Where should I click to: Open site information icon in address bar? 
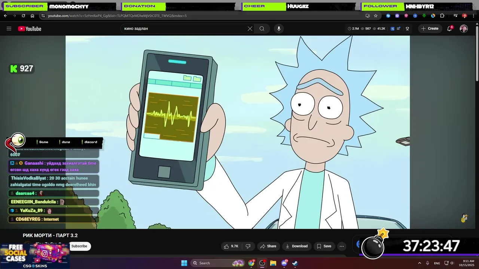point(43,16)
